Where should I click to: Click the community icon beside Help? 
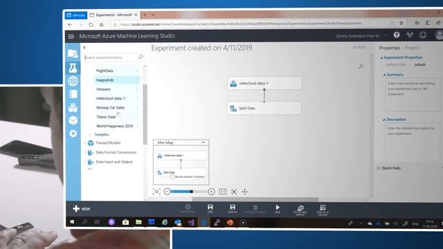[x=410, y=35]
